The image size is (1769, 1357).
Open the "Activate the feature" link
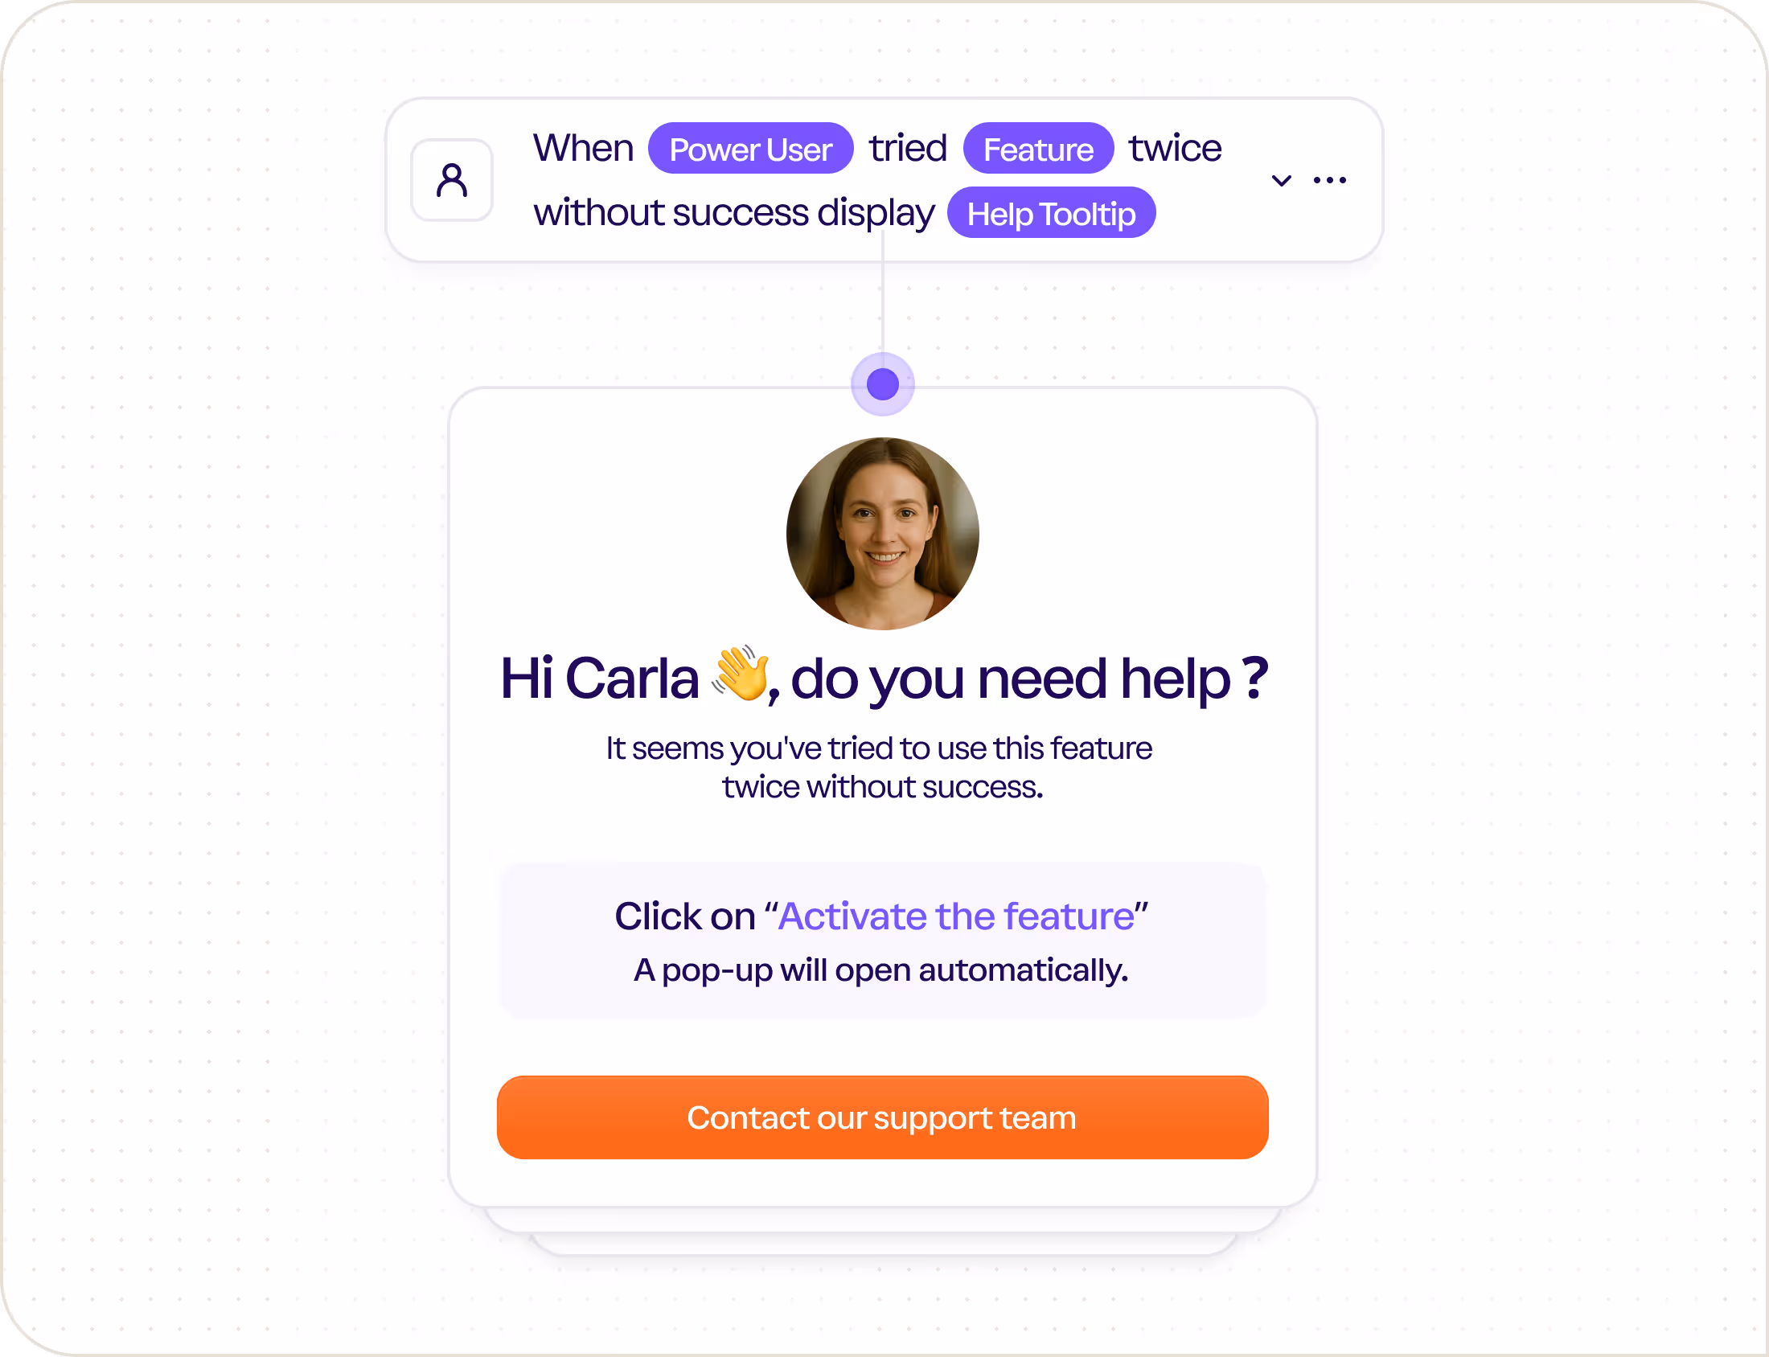coord(955,916)
